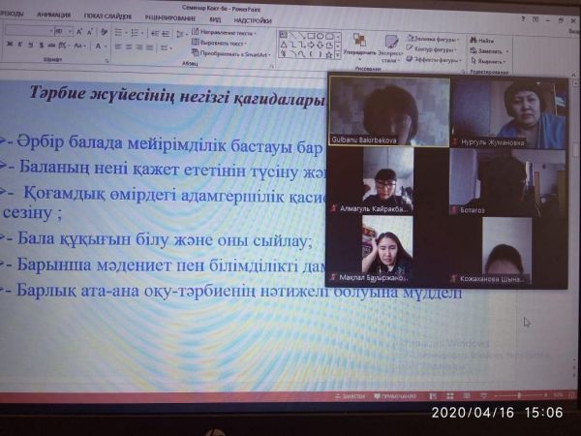Open the Показ слайдов ribbon tab

[x=107, y=16]
